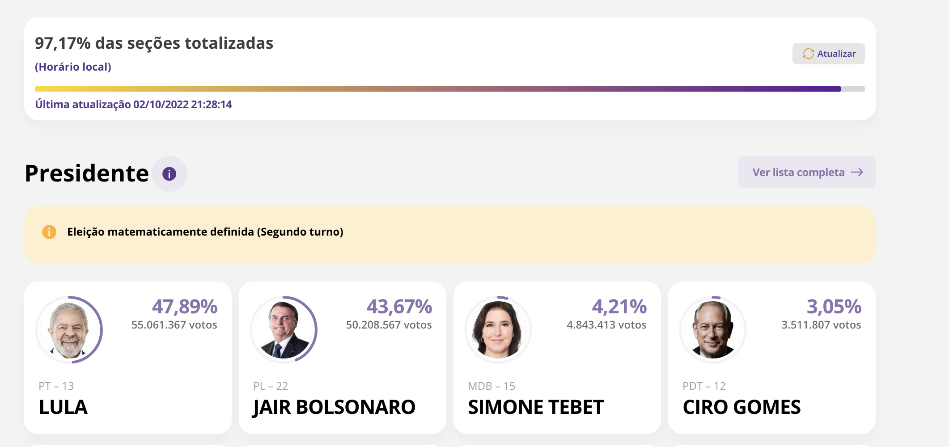The image size is (949, 447).
Task: Click Lula's candidate photo
Action: (69, 330)
